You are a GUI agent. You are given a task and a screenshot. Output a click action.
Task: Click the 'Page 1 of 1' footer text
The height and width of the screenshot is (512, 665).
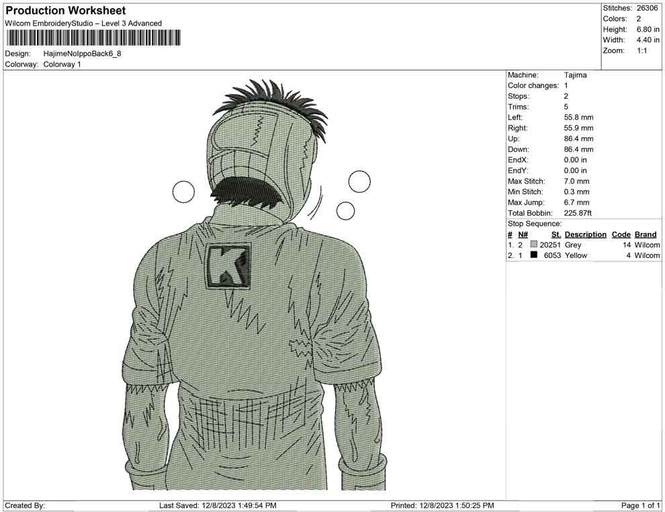point(640,506)
